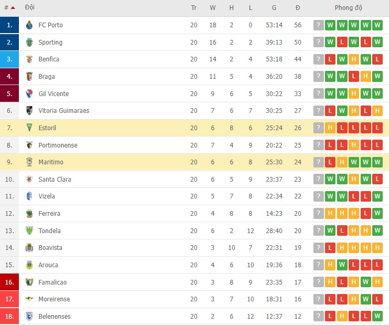Sort standings by the W wins header
The width and height of the screenshot is (389, 325).
point(213,8)
